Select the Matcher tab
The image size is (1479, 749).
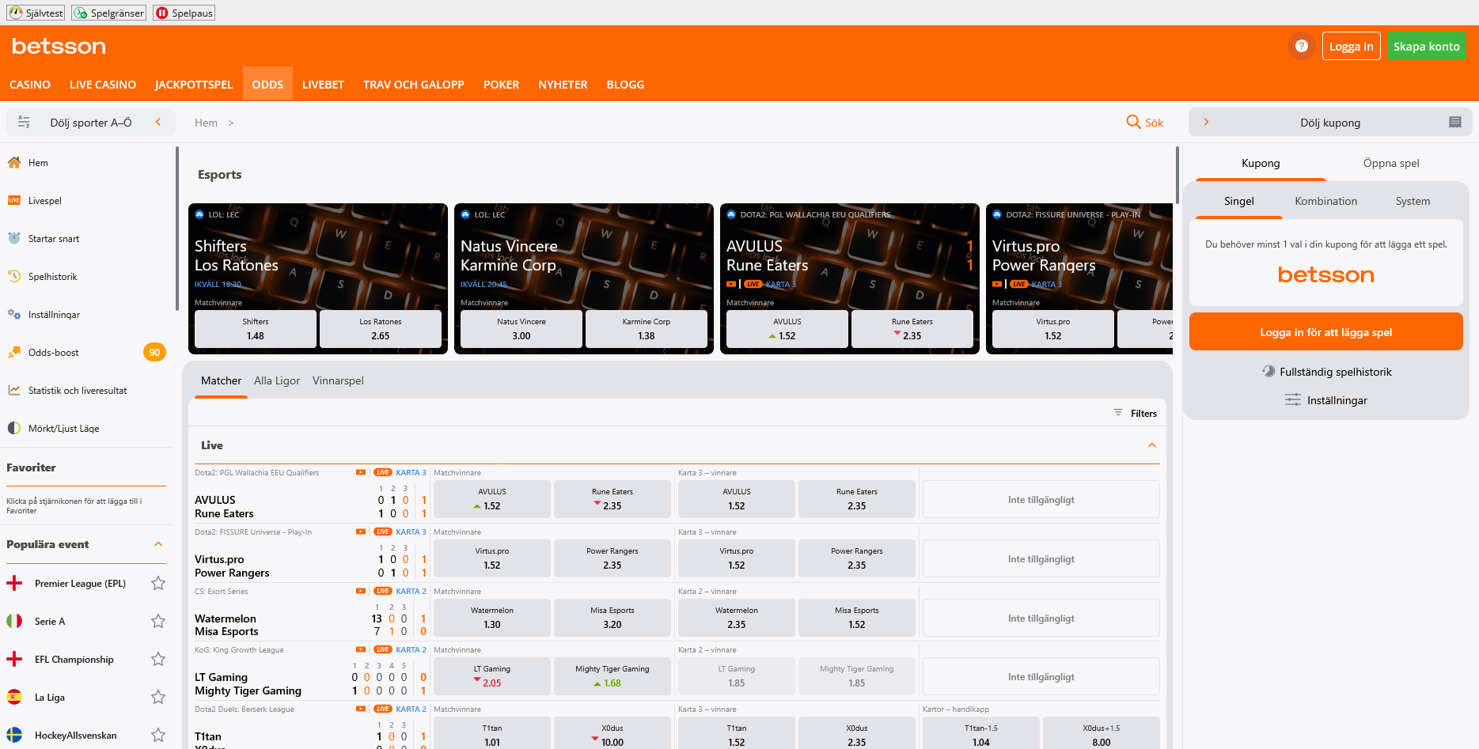(x=221, y=381)
